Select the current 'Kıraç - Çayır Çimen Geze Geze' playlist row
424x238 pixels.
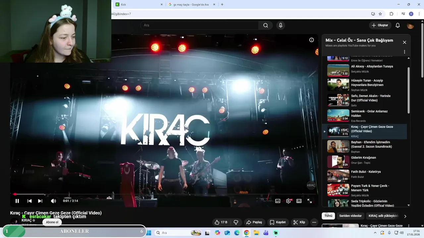point(364,131)
